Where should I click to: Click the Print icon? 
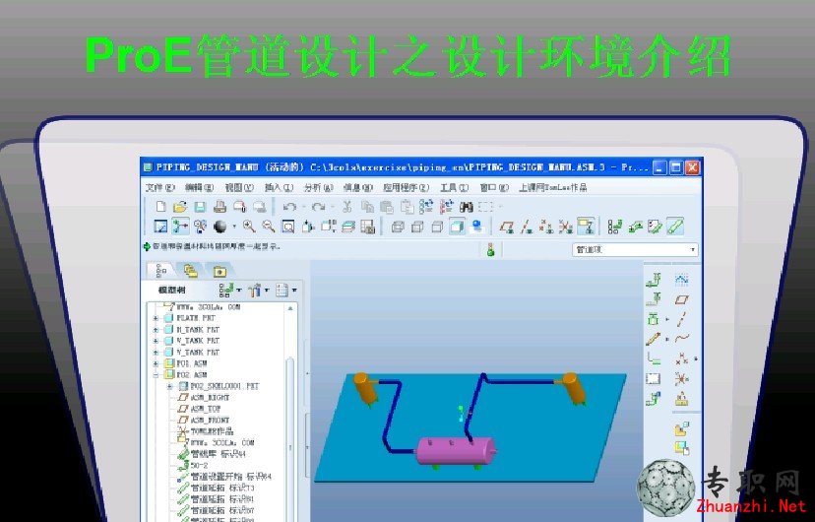[219, 207]
